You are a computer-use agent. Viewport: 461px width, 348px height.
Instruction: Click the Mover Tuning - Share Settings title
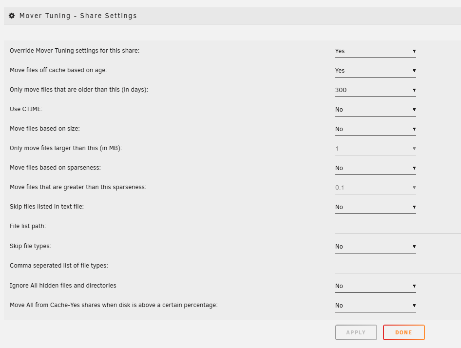(78, 16)
